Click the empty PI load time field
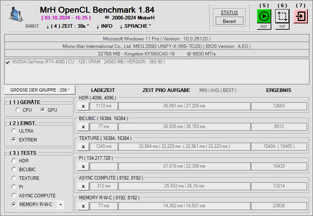Screen dimensions: 313x216 tap(104, 166)
